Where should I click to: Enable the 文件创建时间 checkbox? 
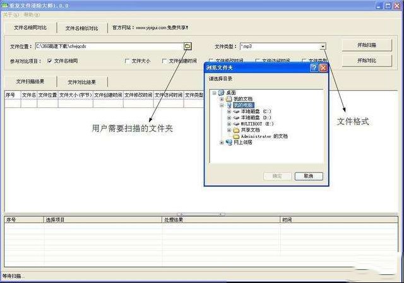(164, 61)
